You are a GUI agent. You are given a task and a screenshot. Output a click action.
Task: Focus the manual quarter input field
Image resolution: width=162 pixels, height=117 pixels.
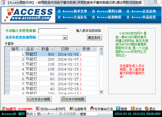coord(53,31)
